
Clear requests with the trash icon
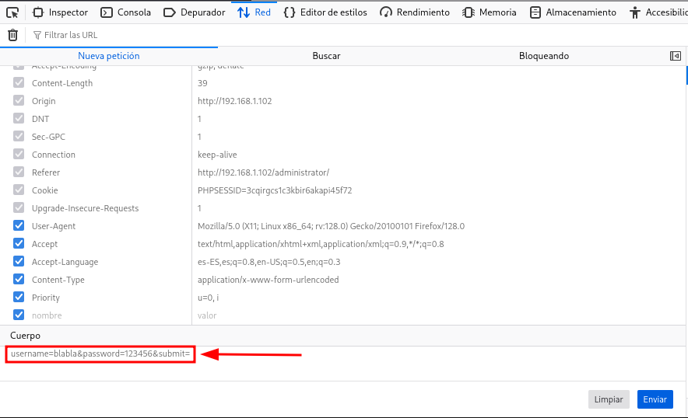tap(12, 35)
